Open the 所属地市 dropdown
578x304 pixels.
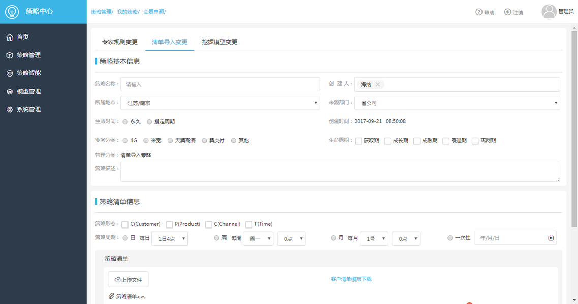tap(220, 103)
